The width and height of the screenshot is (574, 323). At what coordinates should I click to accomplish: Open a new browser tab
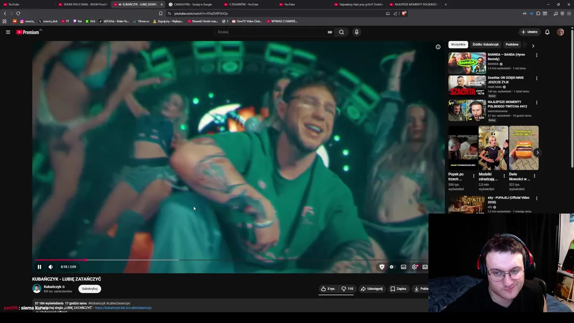(445, 4)
